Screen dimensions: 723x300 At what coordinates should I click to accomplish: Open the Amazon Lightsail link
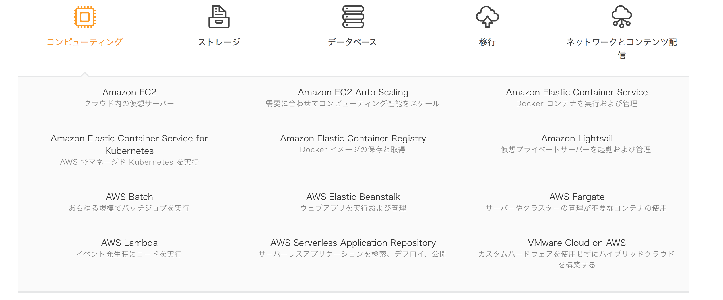tap(577, 138)
